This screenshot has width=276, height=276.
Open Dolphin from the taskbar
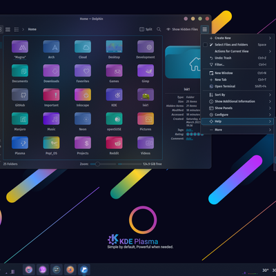point(84,269)
